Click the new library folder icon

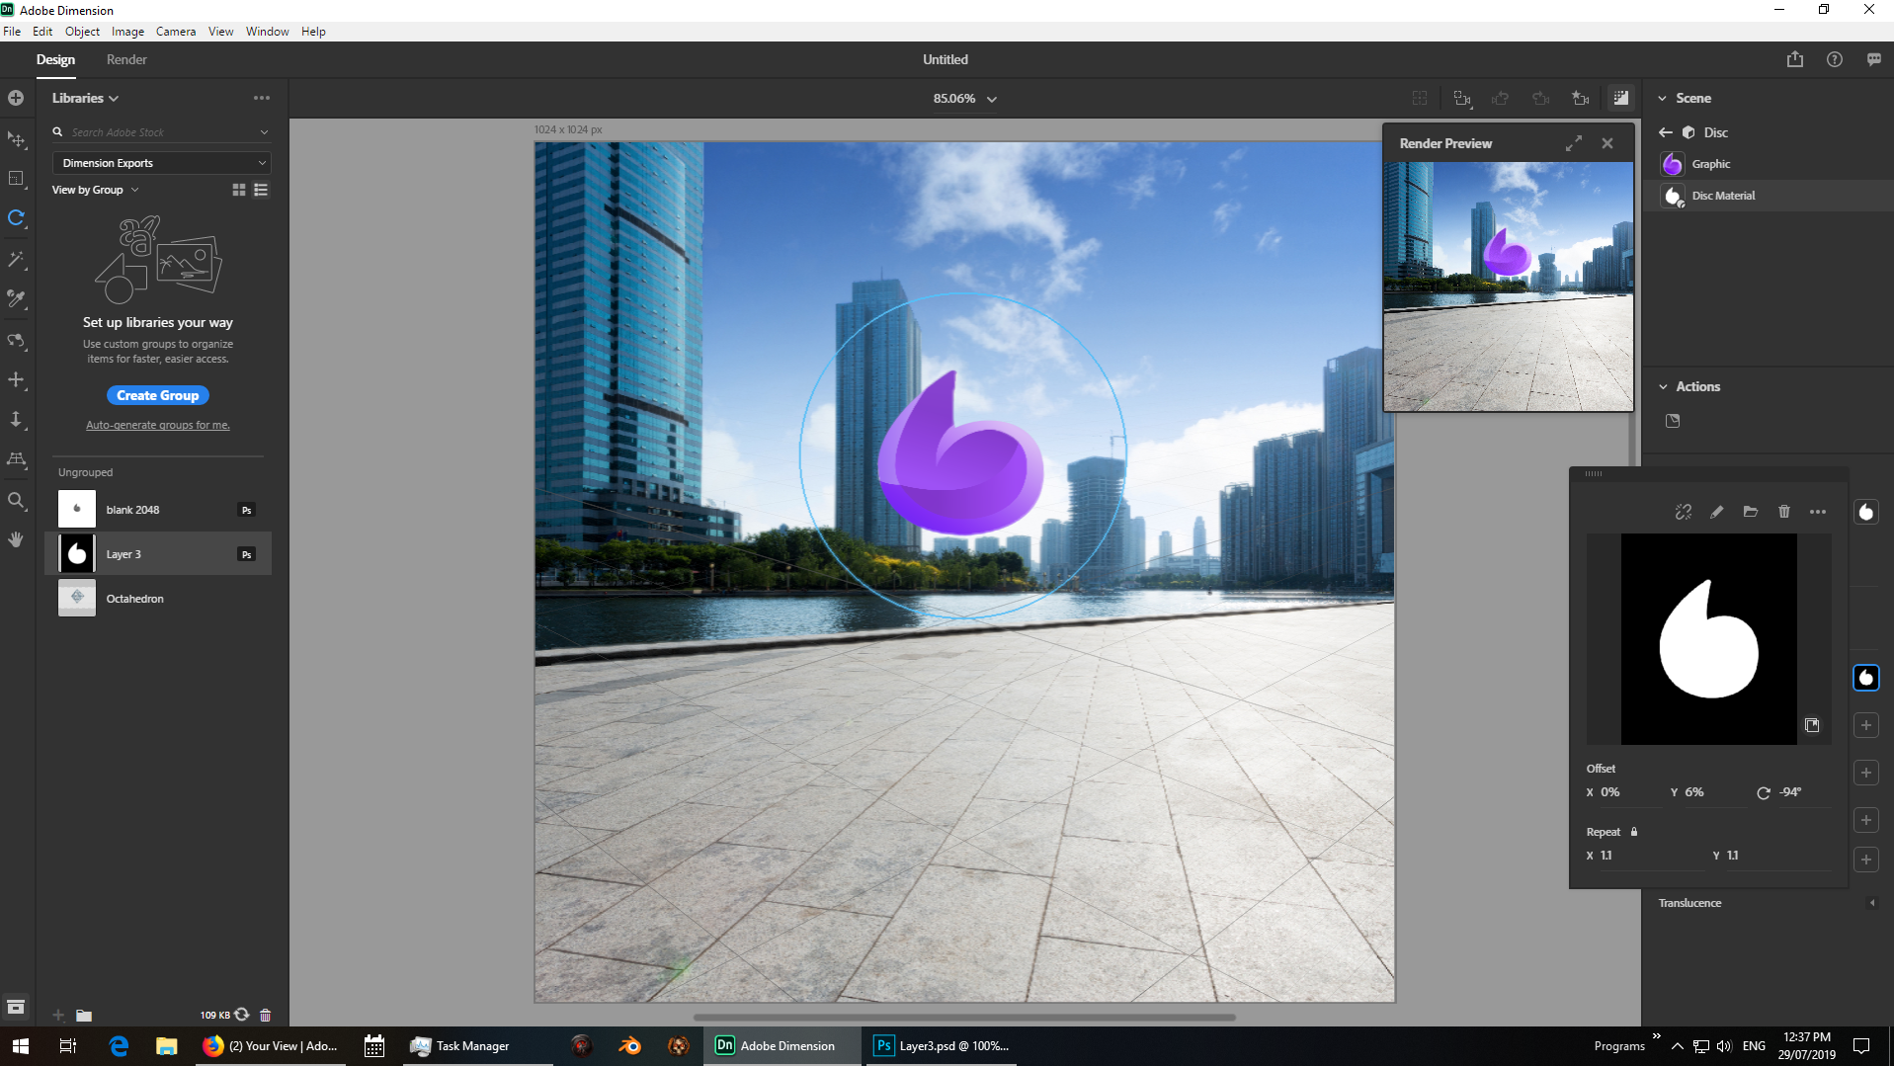tap(84, 1015)
